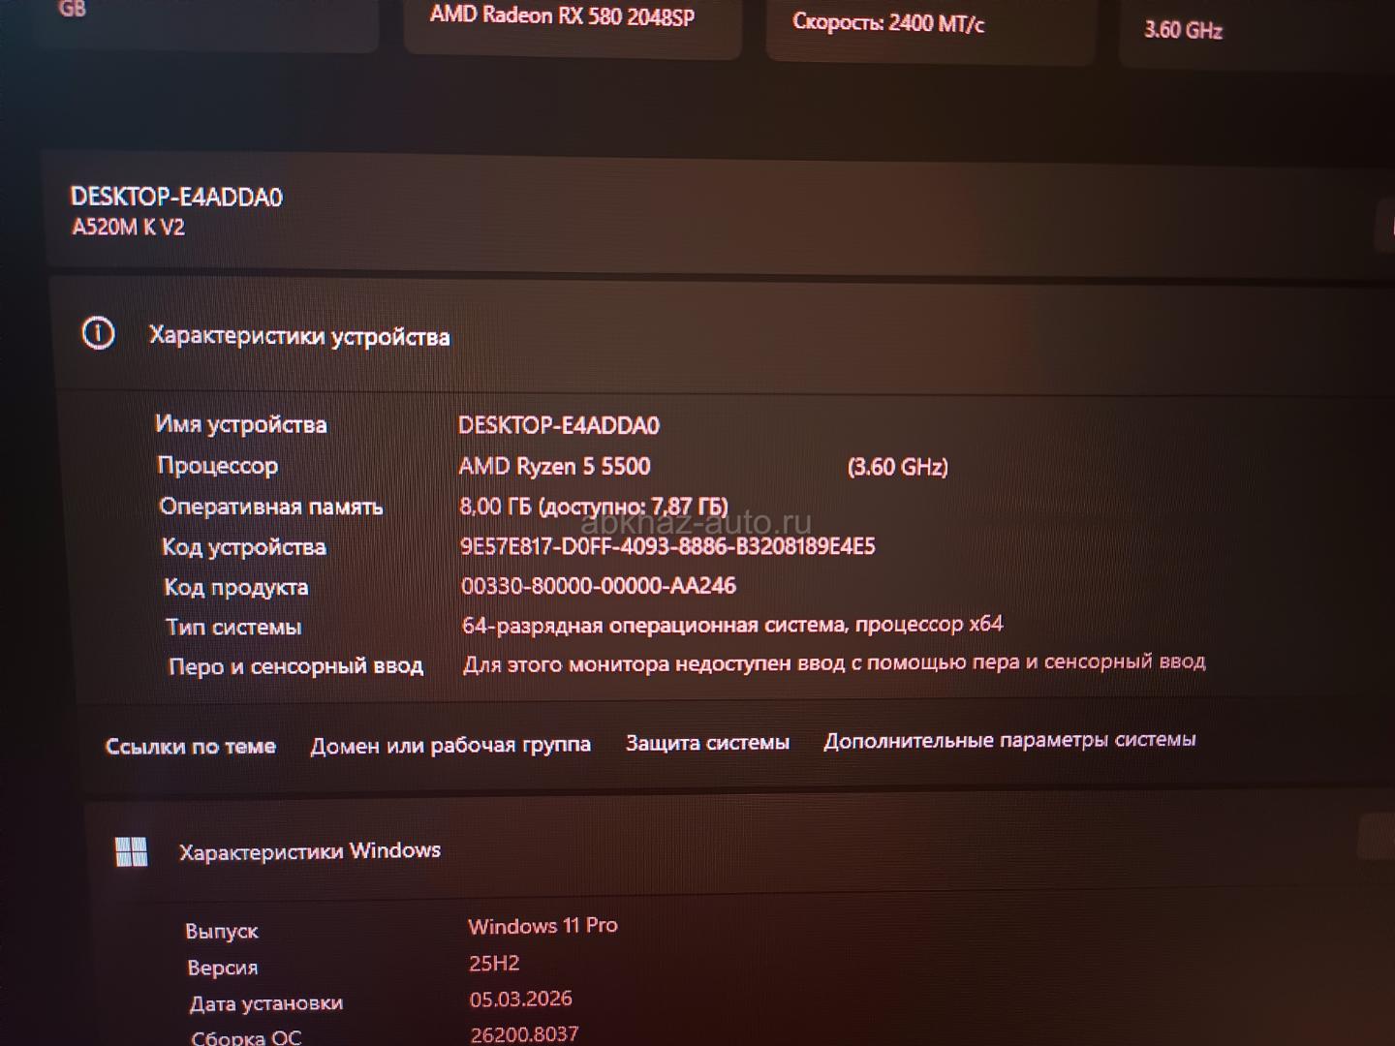This screenshot has height=1046, width=1395.
Task: Click the AMD Ryzen 5 5500 processor value
Action: click(x=554, y=466)
